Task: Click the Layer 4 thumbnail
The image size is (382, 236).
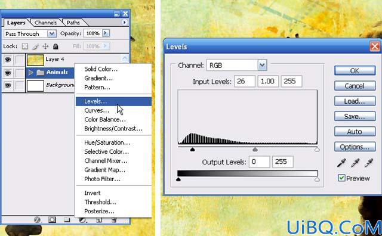Action: pos(35,60)
